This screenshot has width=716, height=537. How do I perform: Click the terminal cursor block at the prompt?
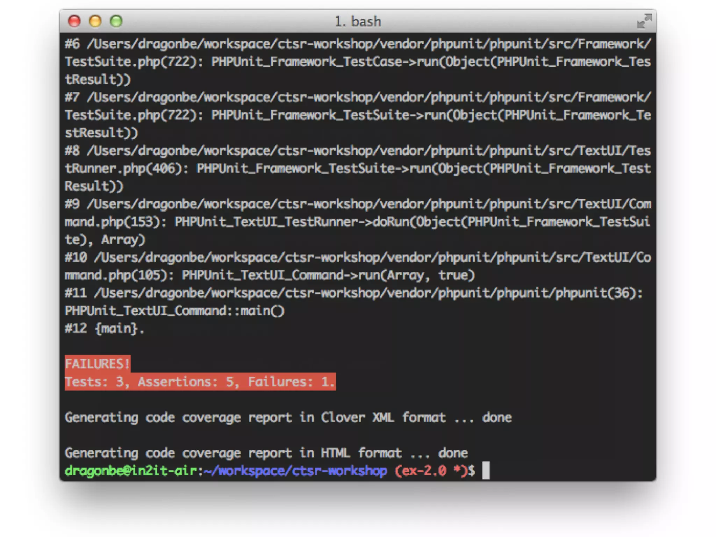486,471
